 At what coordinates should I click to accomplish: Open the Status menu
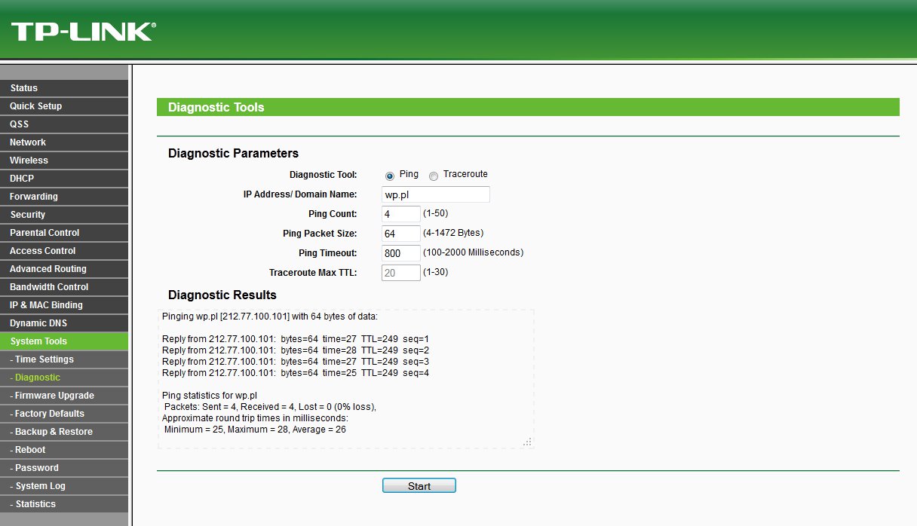(64, 88)
